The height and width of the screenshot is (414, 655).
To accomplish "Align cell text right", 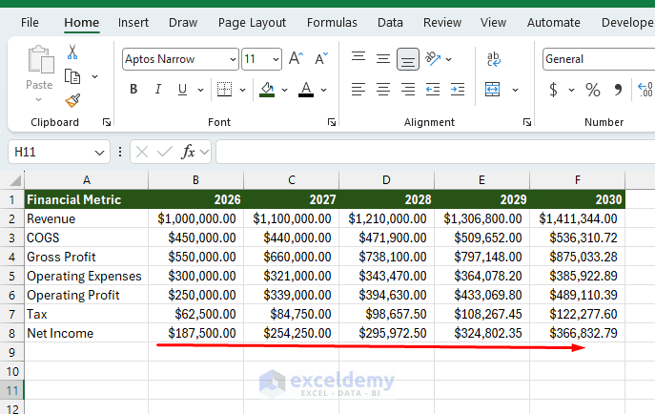I will (408, 89).
